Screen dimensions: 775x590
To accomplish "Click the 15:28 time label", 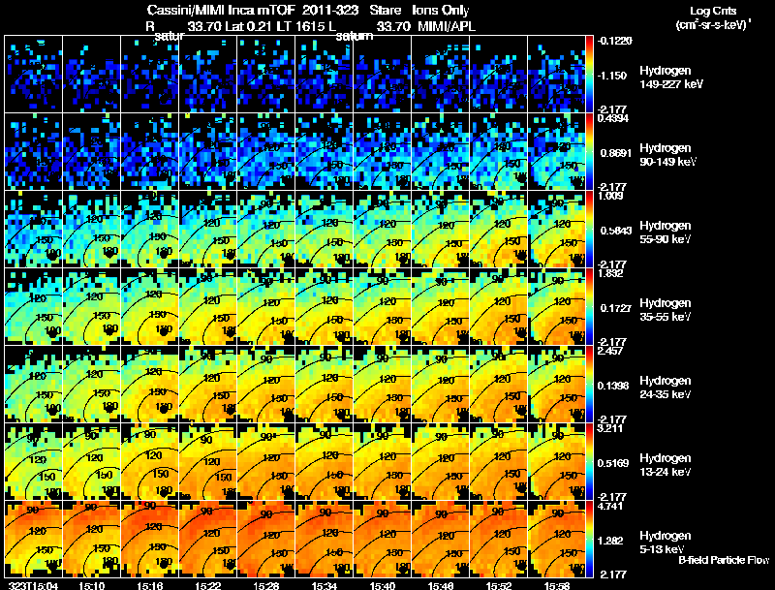I will click(x=265, y=585).
